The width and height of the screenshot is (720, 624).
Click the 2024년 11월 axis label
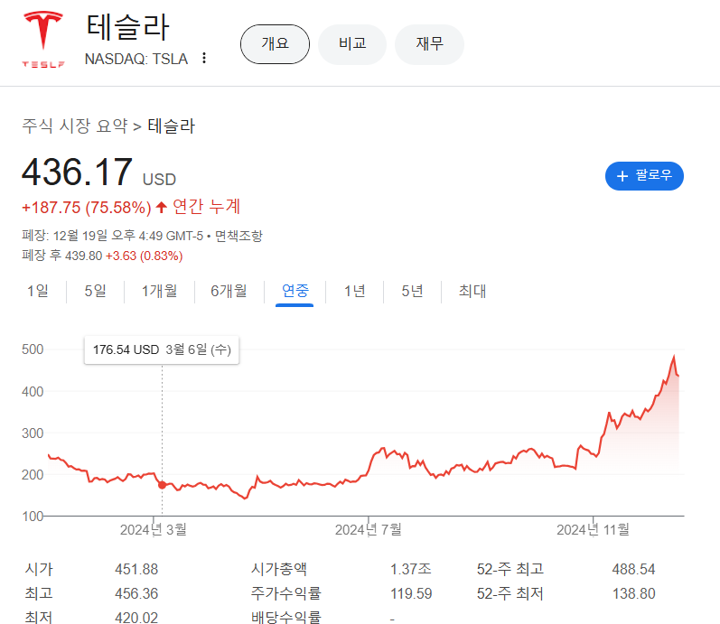(593, 530)
